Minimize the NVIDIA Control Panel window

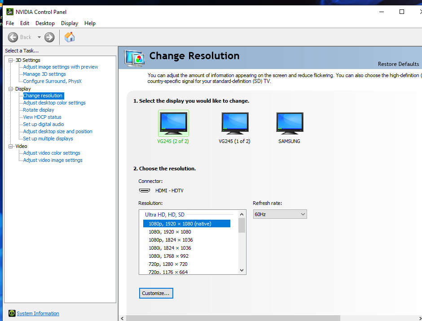381,12
